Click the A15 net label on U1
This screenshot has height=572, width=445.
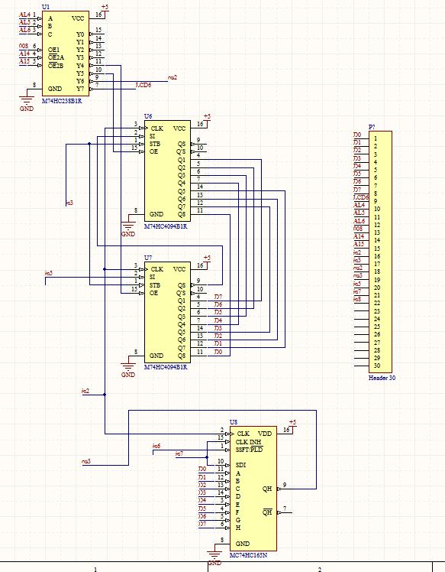(24, 61)
